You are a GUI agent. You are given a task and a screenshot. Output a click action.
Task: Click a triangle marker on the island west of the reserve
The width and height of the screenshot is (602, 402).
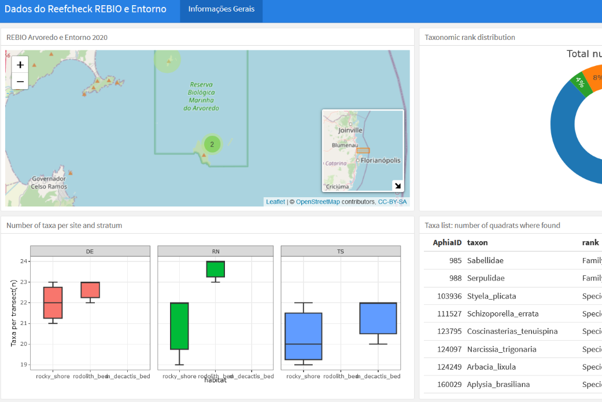[x=98, y=80]
